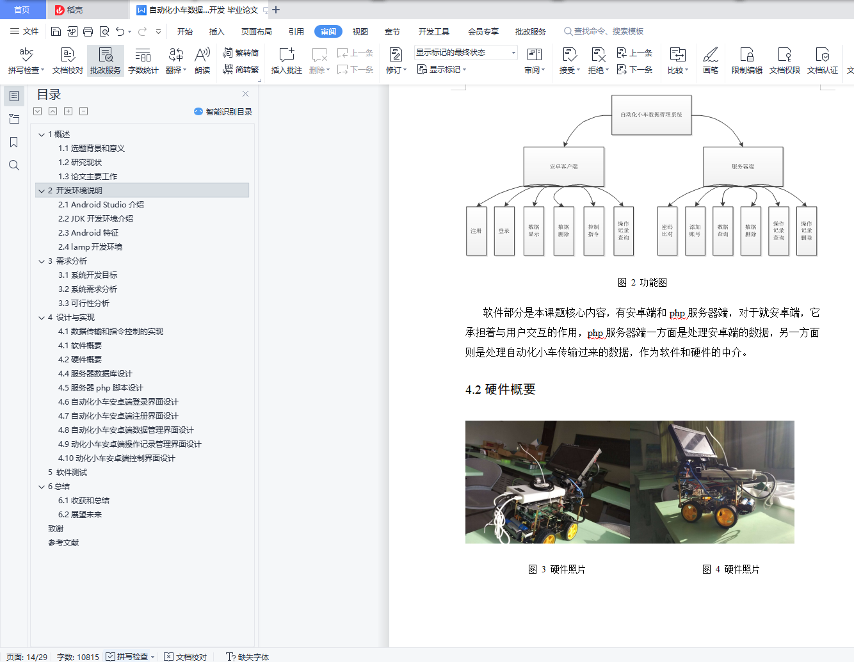Close the 目录 navigation pane
This screenshot has width=854, height=662.
point(245,93)
